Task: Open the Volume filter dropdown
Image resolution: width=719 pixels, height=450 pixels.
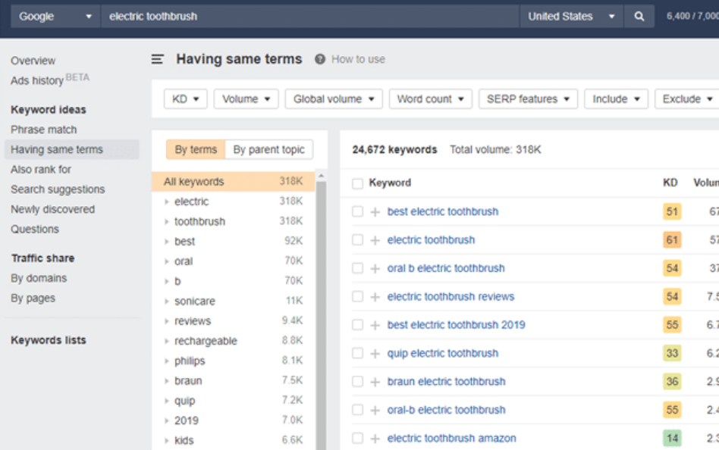Action: tap(246, 99)
